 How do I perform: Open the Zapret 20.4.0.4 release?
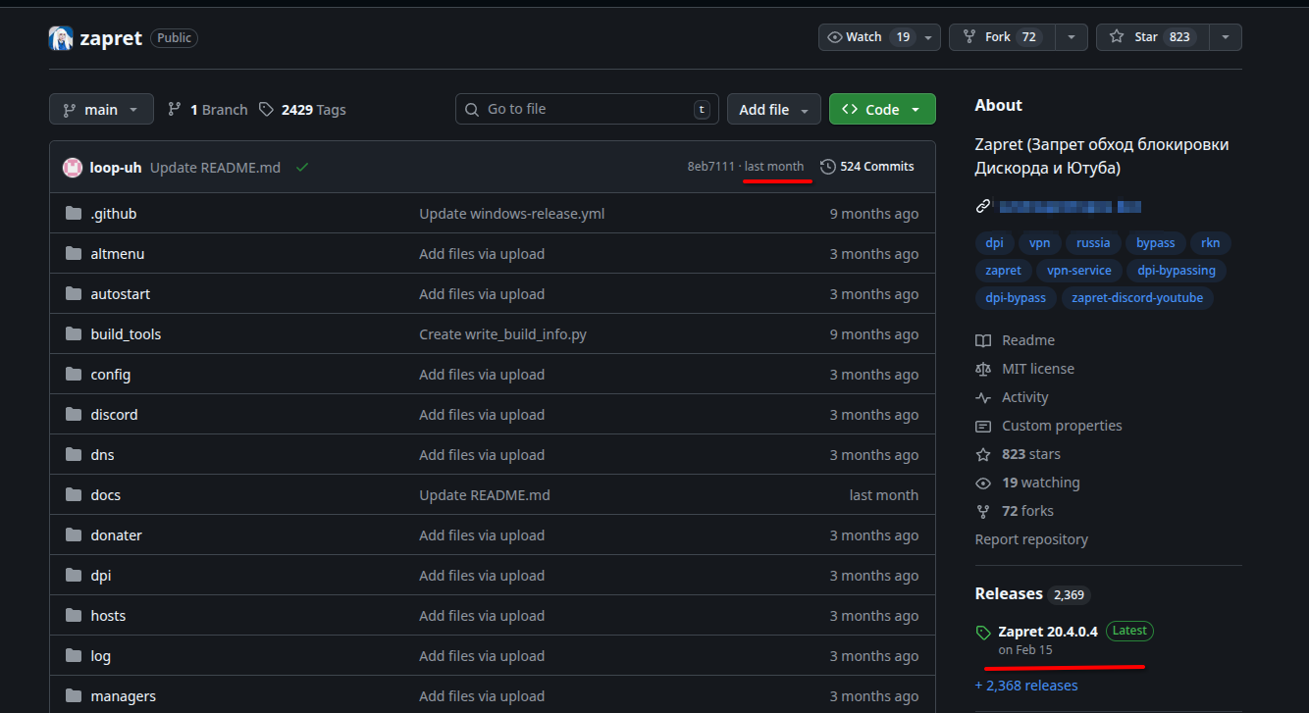point(1048,632)
